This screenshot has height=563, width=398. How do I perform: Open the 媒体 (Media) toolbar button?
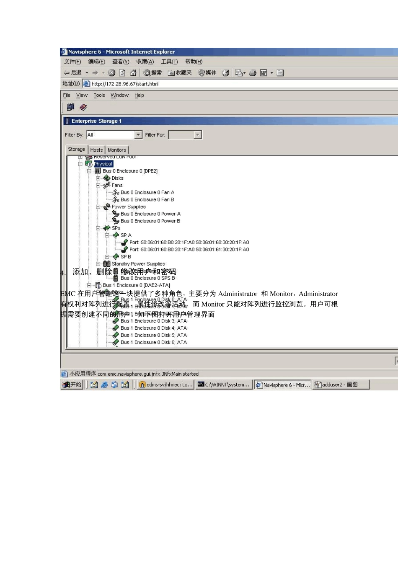(207, 73)
